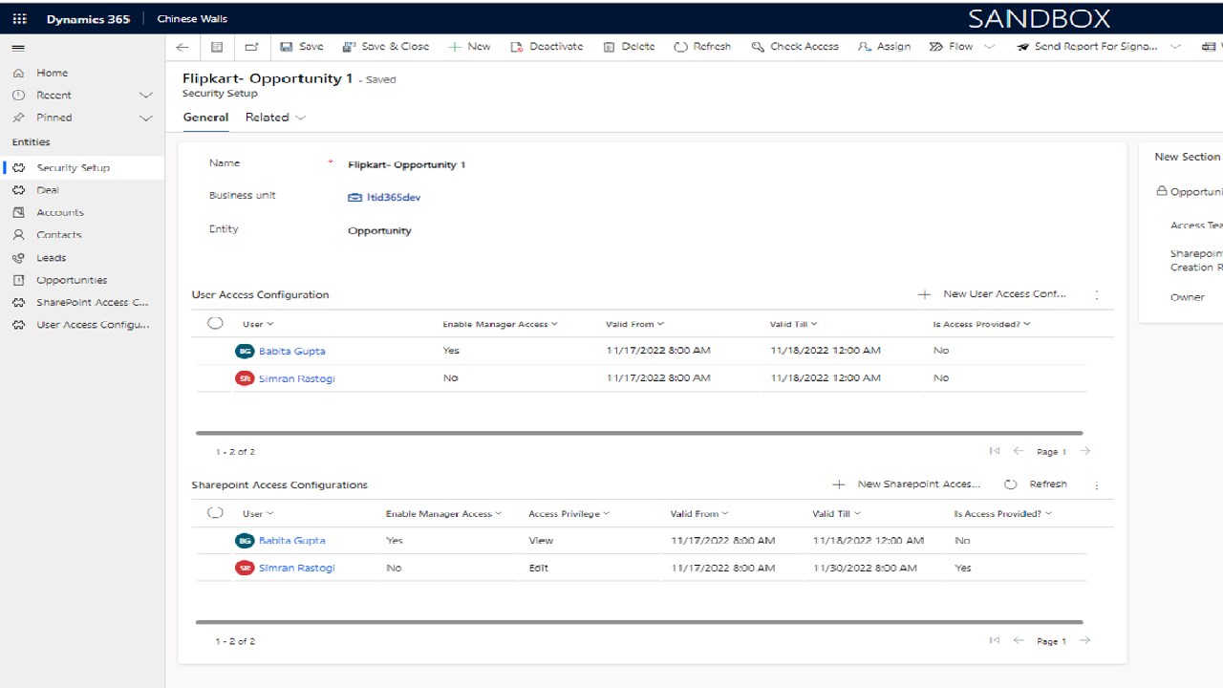Viewport: 1223px width, 688px height.
Task: Open Send Report For Signature dropdown chevron
Action: 1175,47
